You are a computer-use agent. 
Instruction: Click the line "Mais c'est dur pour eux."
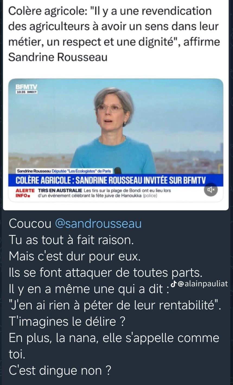[75, 256]
